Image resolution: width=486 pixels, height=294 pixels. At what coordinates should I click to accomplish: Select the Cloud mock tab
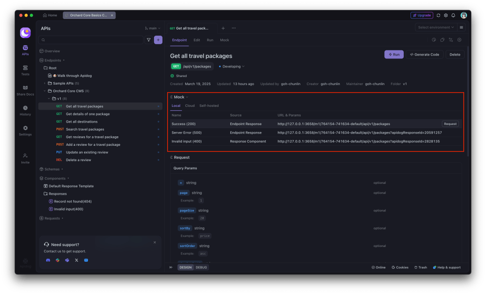click(x=190, y=105)
